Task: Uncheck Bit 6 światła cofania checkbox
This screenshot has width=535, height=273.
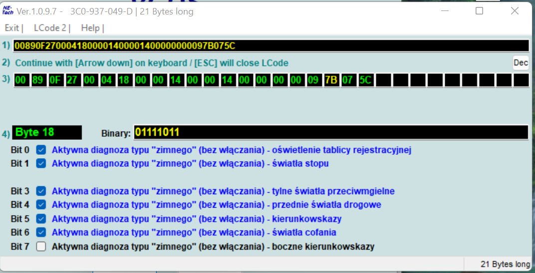Action: (41, 233)
